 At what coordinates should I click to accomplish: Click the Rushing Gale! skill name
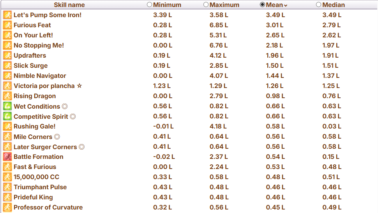[x=34, y=126]
